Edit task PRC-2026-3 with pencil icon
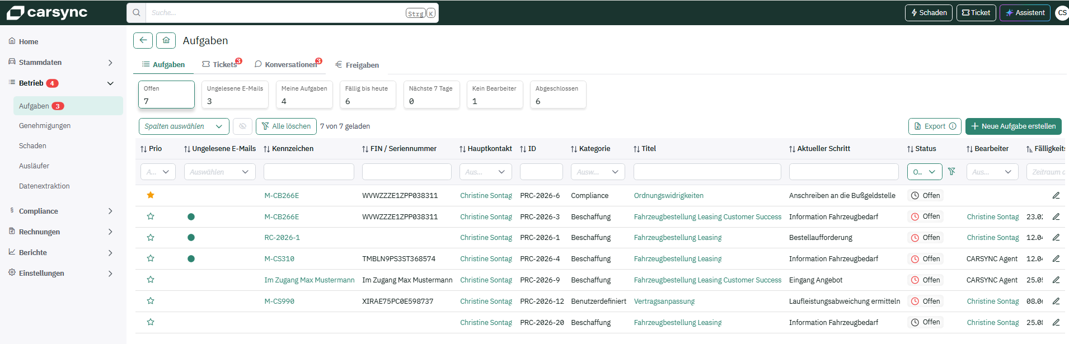1069x344 pixels. click(x=1056, y=216)
